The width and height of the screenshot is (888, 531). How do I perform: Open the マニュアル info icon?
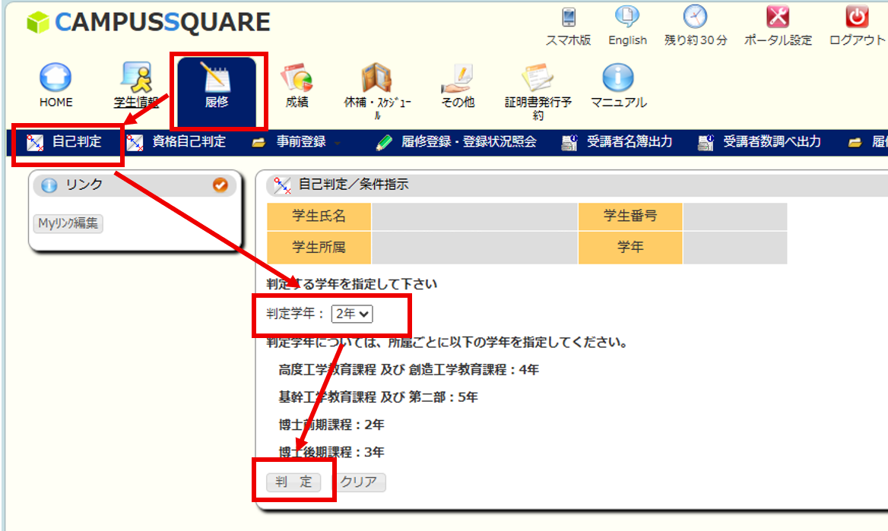[618, 77]
